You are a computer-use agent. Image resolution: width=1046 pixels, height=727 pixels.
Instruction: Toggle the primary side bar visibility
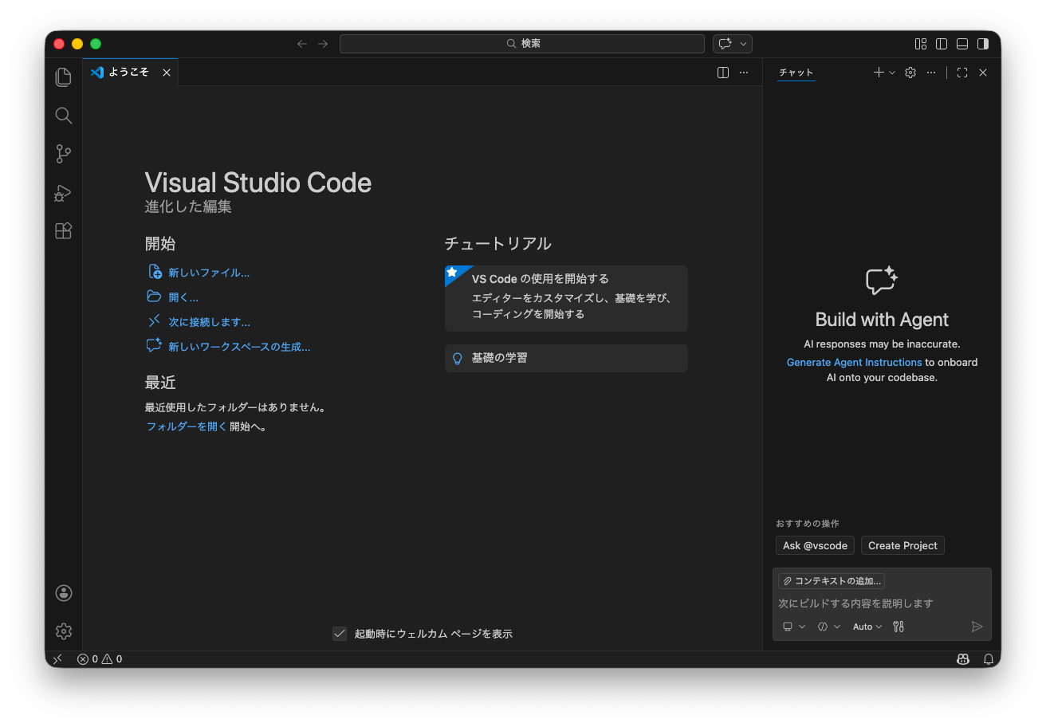click(x=942, y=44)
